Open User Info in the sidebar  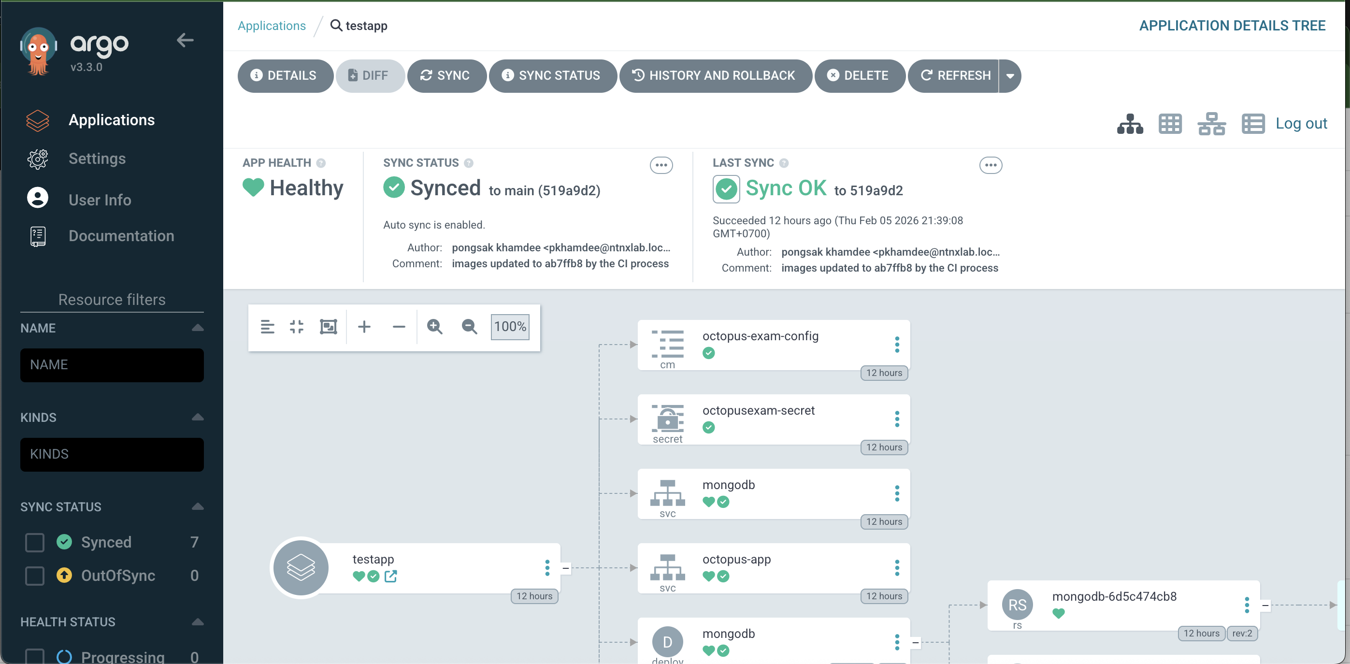coord(100,199)
